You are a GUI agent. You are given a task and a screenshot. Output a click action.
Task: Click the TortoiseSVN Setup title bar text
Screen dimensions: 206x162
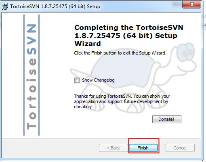tap(55, 6)
